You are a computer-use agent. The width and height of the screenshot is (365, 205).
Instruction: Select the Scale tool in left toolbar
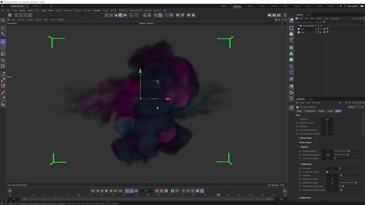point(3,54)
